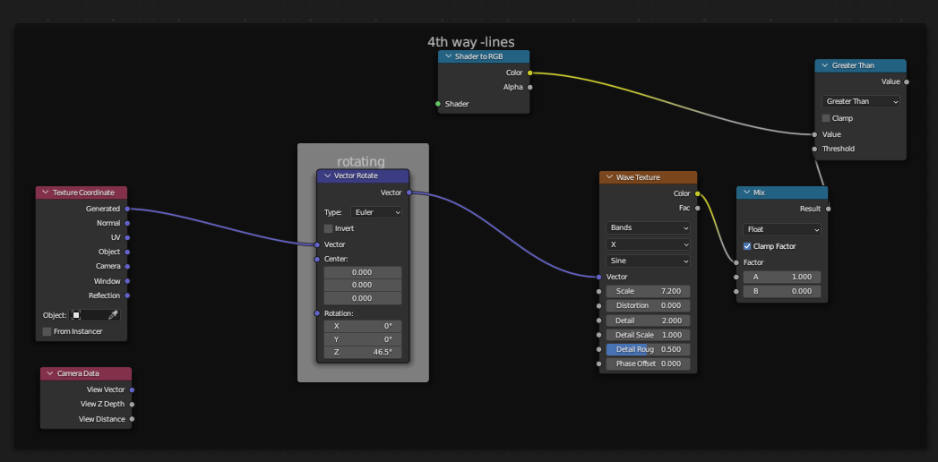Click the Rotation Z 46.5° field

click(363, 352)
